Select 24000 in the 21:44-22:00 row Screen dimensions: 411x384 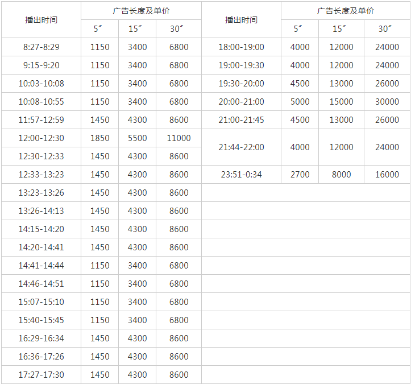tap(387, 147)
